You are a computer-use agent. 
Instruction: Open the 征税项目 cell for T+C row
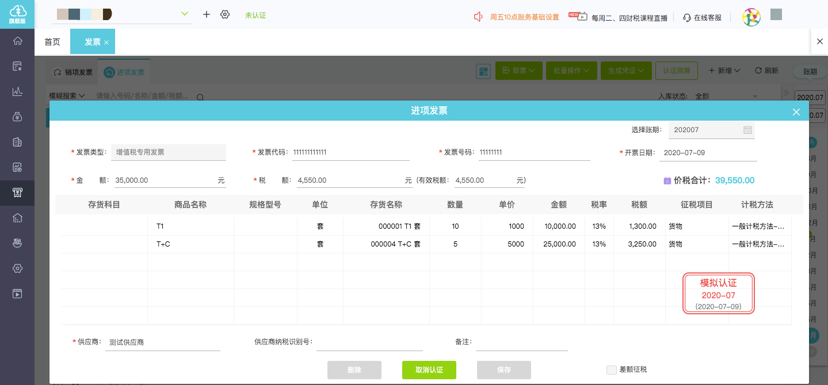[696, 244]
